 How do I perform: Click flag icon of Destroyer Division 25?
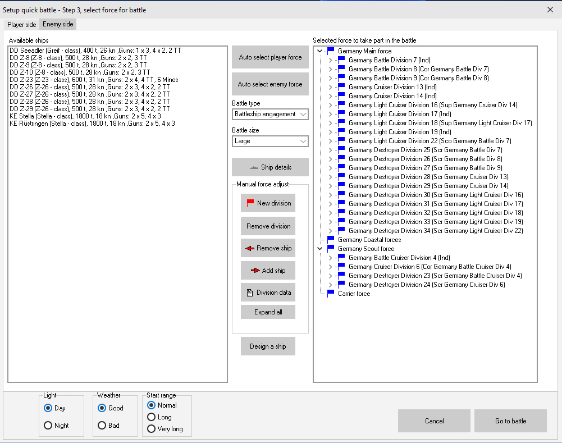pos(341,149)
